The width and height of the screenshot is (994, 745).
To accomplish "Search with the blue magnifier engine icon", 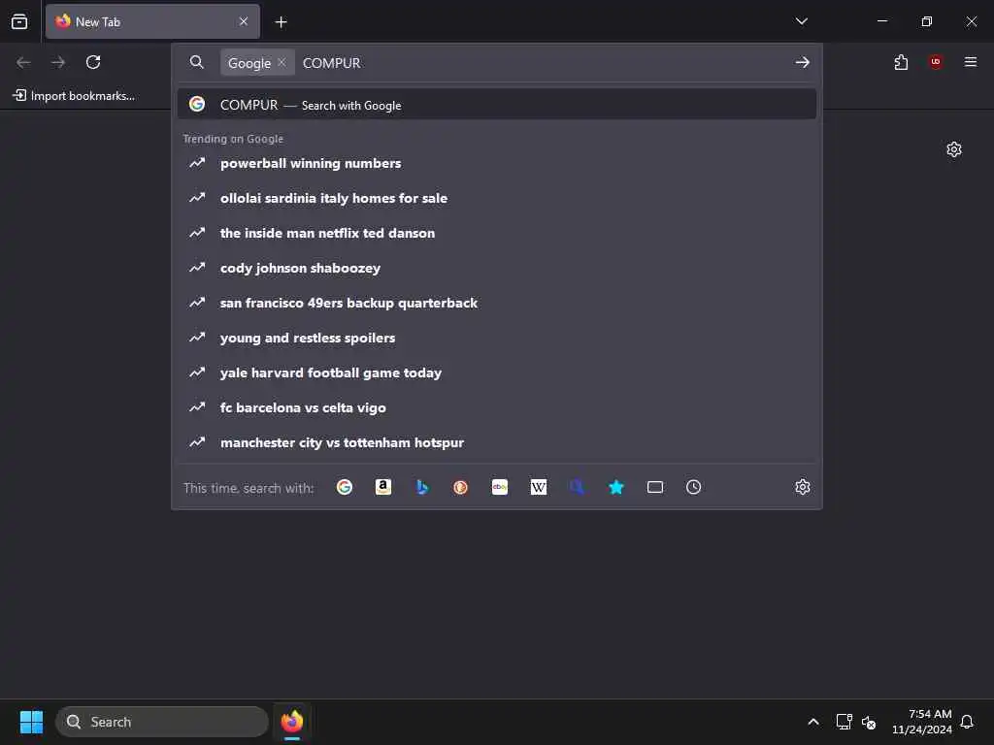I will pos(577,487).
